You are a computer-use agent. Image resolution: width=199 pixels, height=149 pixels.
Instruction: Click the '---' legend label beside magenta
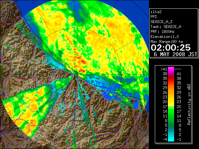[x=178, y=69]
